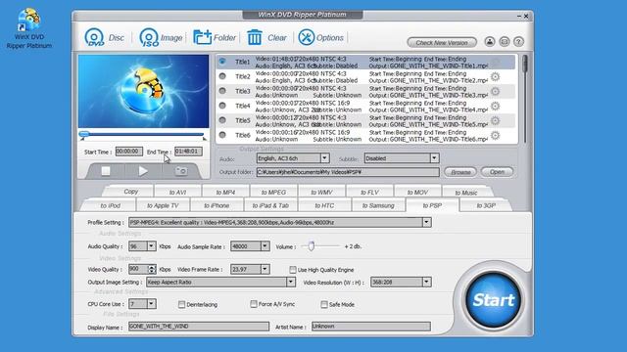Enable the Safe Mode checkbox
The image size is (627, 352).
pyautogui.click(x=324, y=304)
